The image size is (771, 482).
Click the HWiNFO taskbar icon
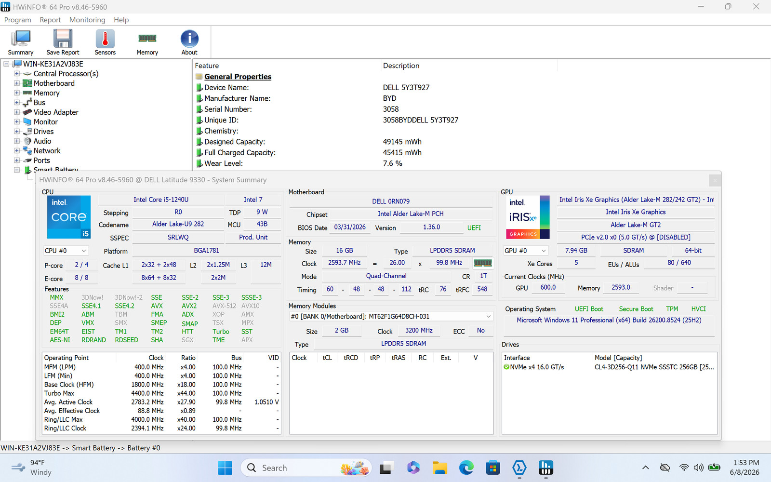(545, 468)
